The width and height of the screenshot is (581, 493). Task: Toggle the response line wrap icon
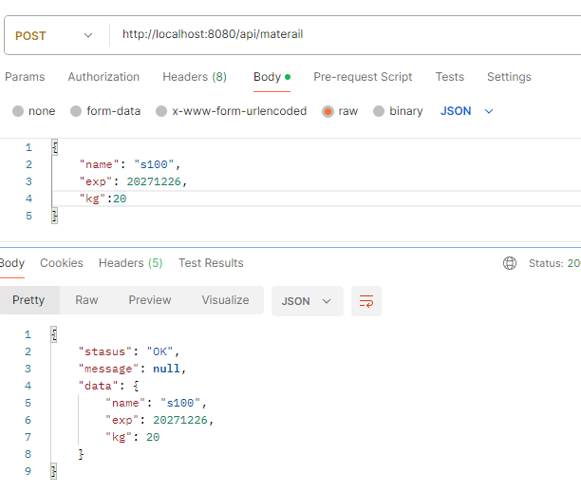pos(366,301)
